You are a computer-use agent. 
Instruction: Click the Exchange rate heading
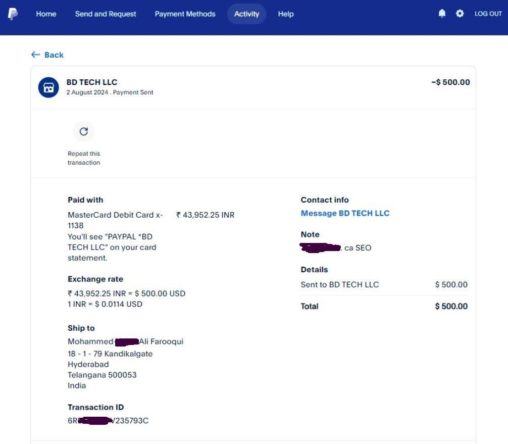pyautogui.click(x=95, y=279)
